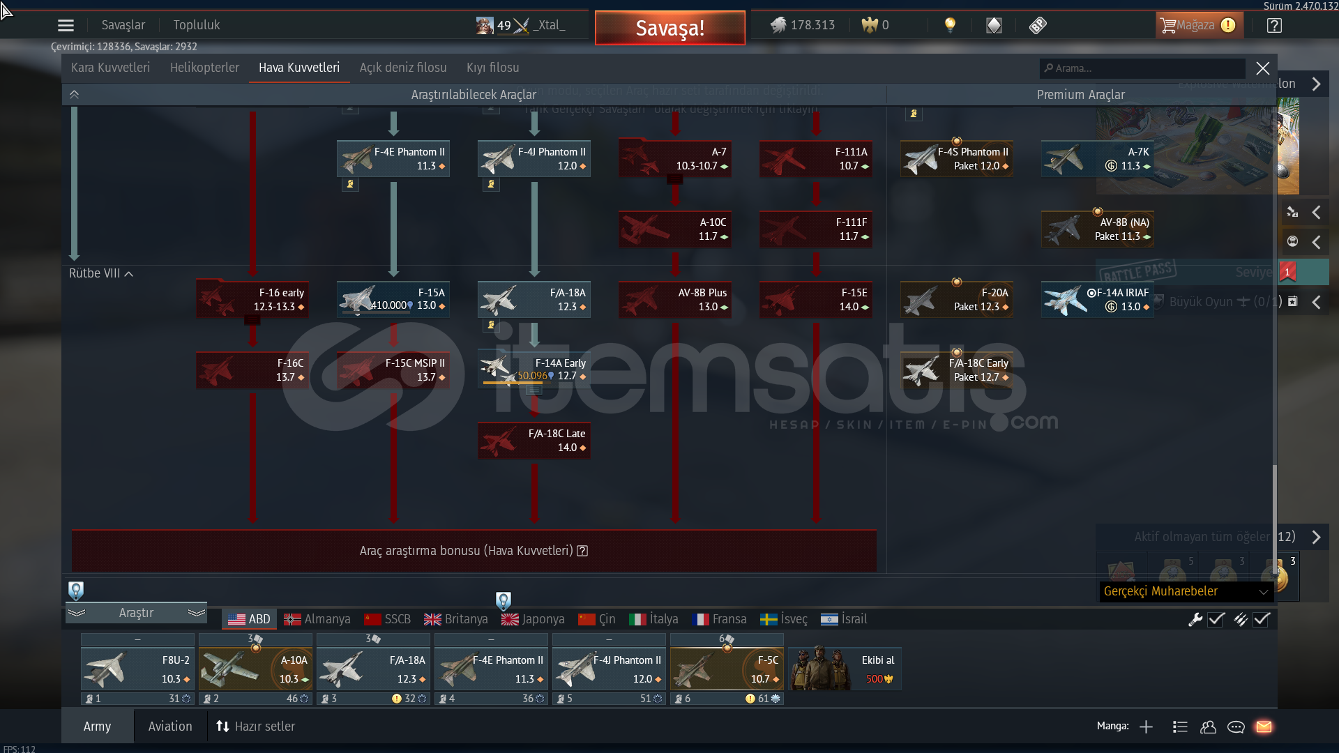Expand the top right panel arrow near 'lon'

click(1316, 84)
